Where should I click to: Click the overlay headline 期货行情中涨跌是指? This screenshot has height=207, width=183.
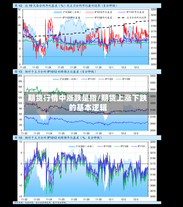coord(63,98)
